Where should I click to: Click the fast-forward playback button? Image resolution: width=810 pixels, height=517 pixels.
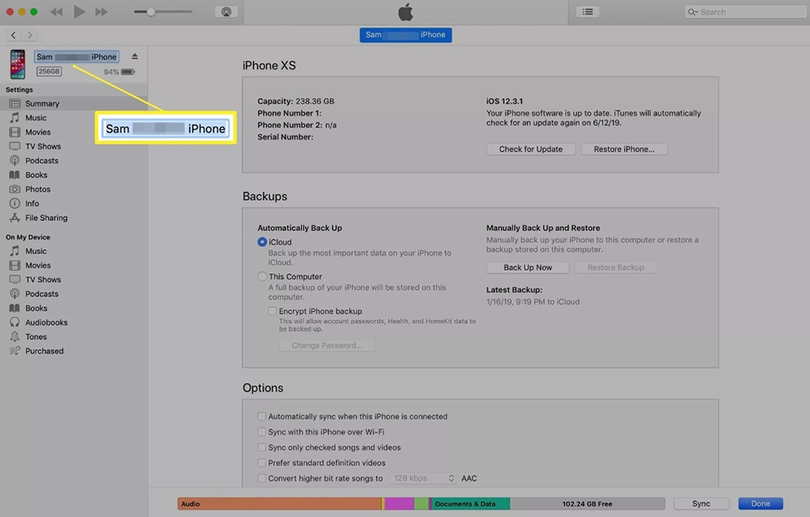pos(101,12)
